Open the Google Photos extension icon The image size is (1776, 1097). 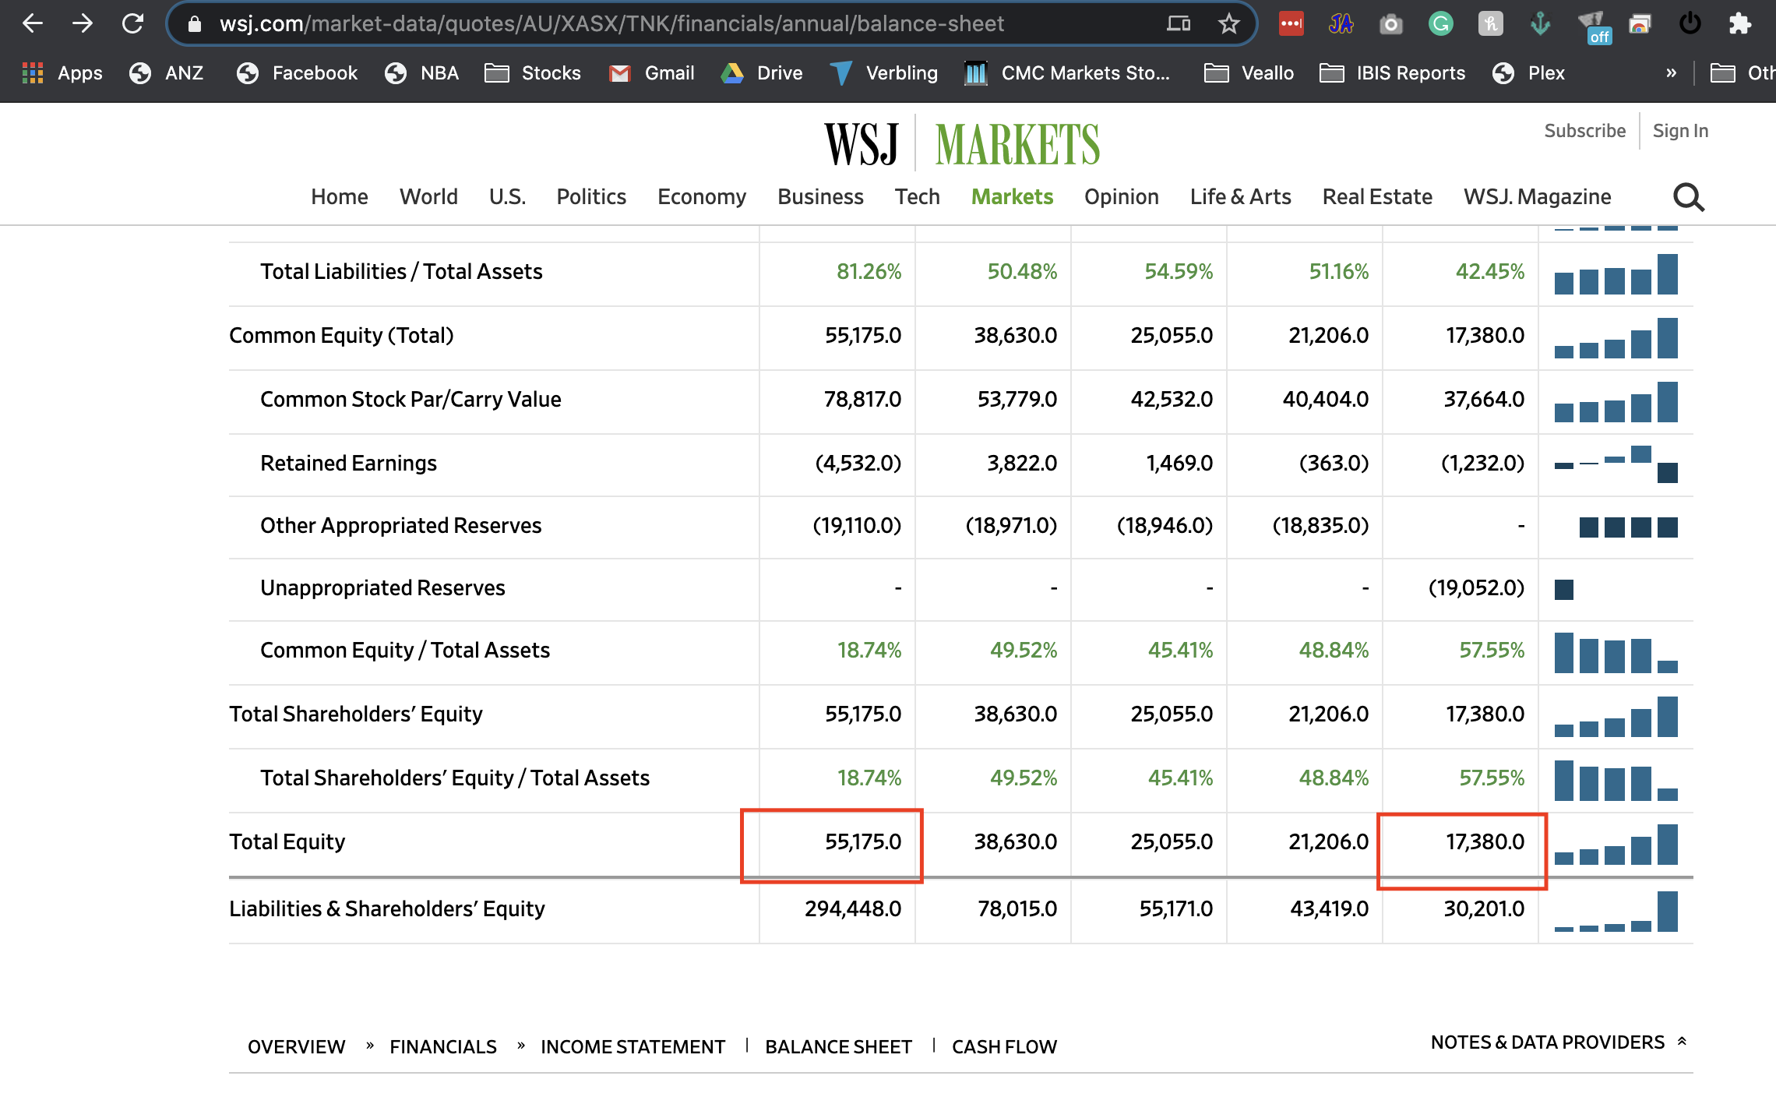click(x=1640, y=23)
